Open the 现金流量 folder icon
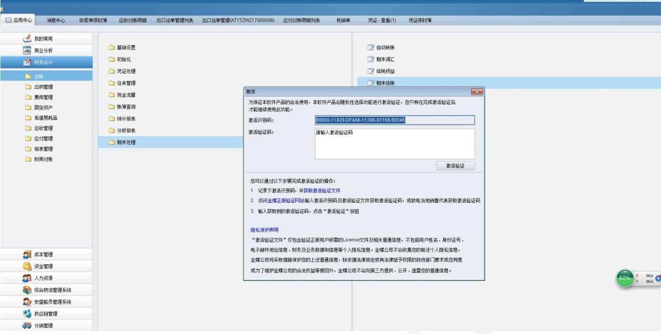The width and height of the screenshot is (661, 334). [112, 95]
